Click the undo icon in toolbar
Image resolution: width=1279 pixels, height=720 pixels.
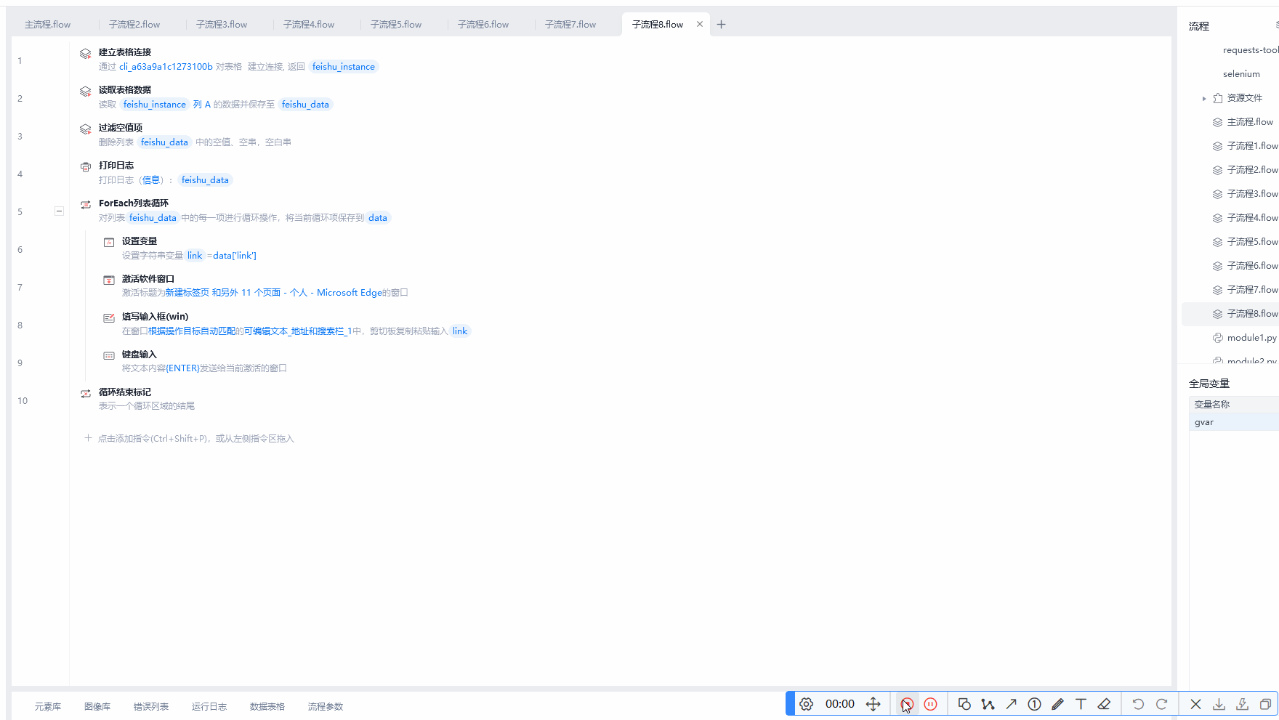(1138, 704)
